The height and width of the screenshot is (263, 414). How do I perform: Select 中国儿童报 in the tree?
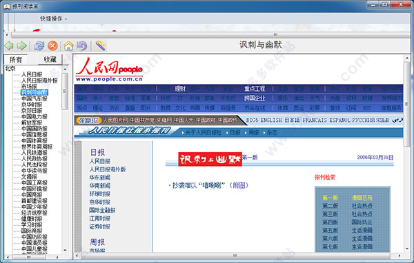click(x=34, y=249)
